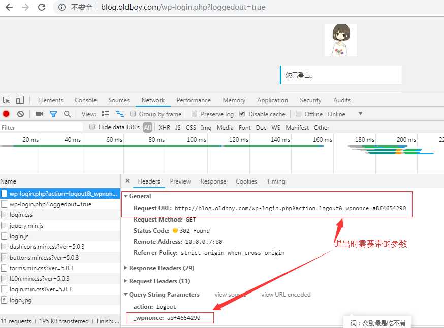Check the Hide data URLs checkbox
Viewport: 444px width, 328px height.
[92, 127]
